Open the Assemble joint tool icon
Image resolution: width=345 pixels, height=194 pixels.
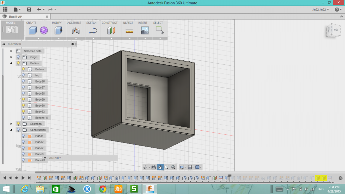pos(75,31)
